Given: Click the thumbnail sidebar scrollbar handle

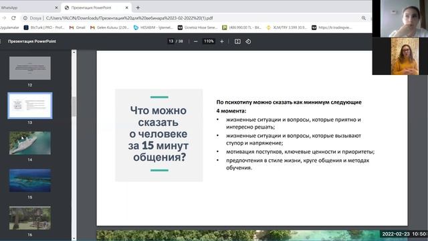Looking at the screenshot, I should [x=74, y=106].
